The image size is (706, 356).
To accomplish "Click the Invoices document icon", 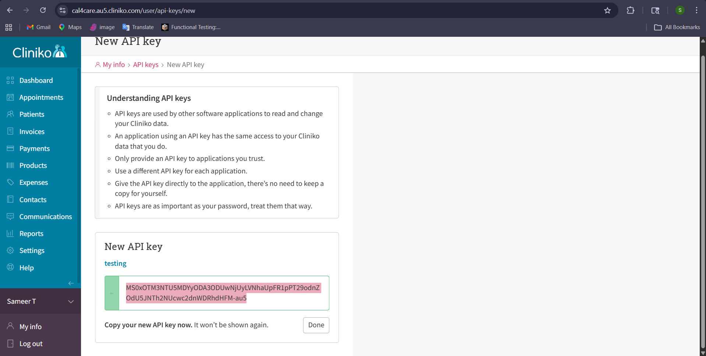I will click(x=10, y=131).
